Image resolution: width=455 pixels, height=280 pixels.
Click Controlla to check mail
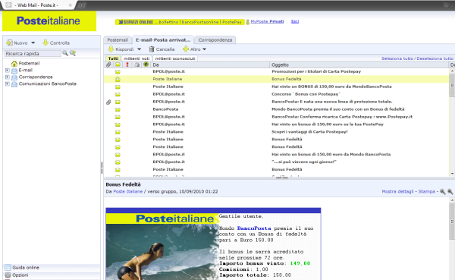coord(56,42)
